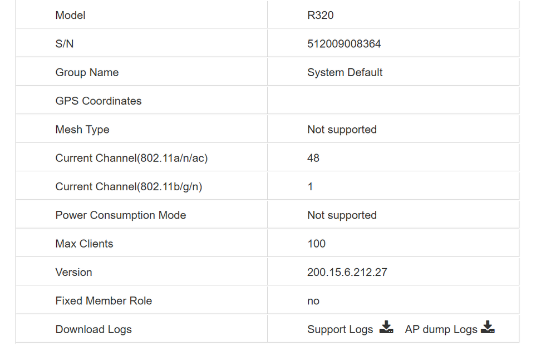The image size is (556, 351).
Task: Click the Download Logs label
Action: (93, 329)
